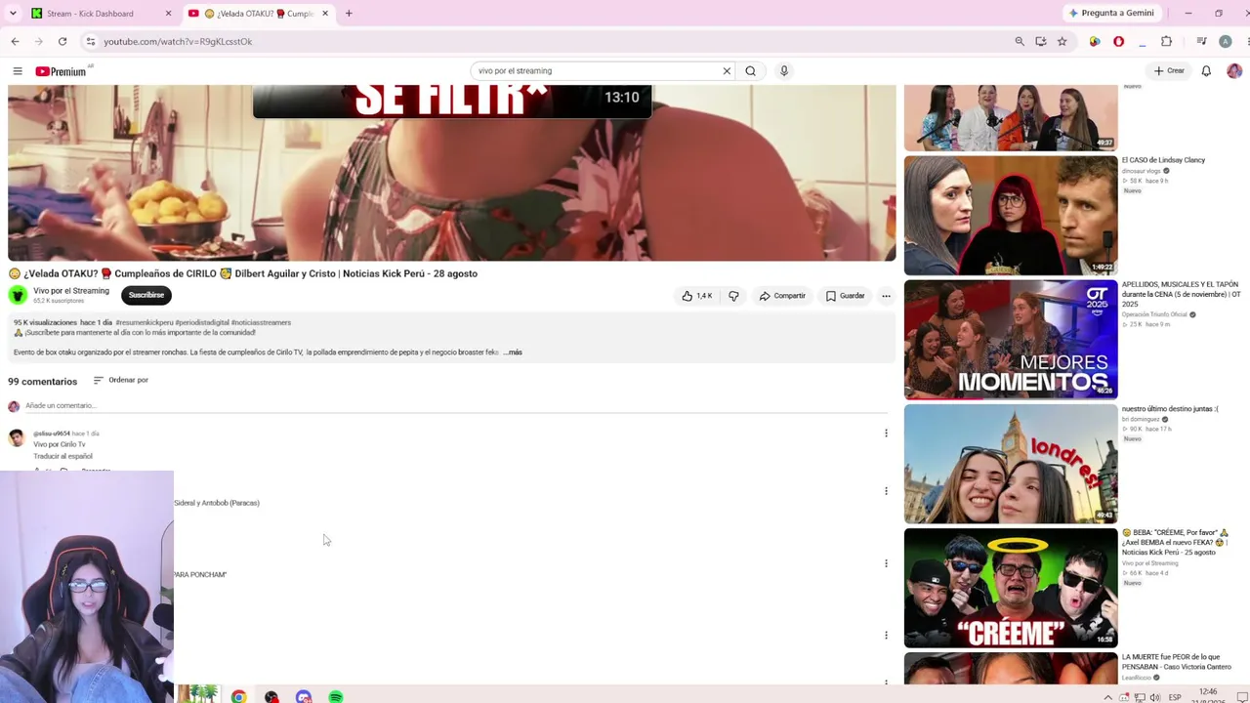
Task: Open the londres video thumbnail
Action: click(1011, 464)
